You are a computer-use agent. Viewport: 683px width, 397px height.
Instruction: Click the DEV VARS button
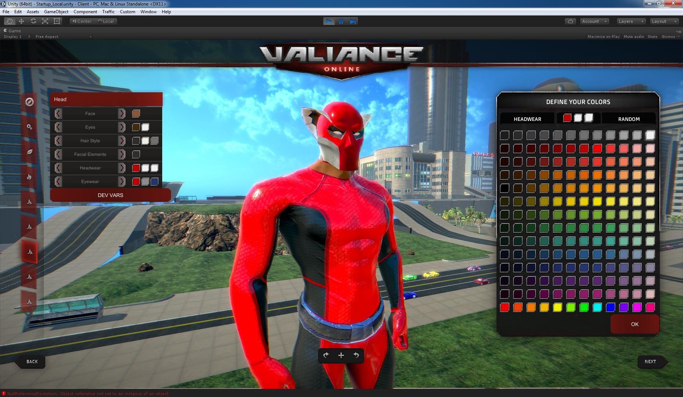[x=110, y=195]
